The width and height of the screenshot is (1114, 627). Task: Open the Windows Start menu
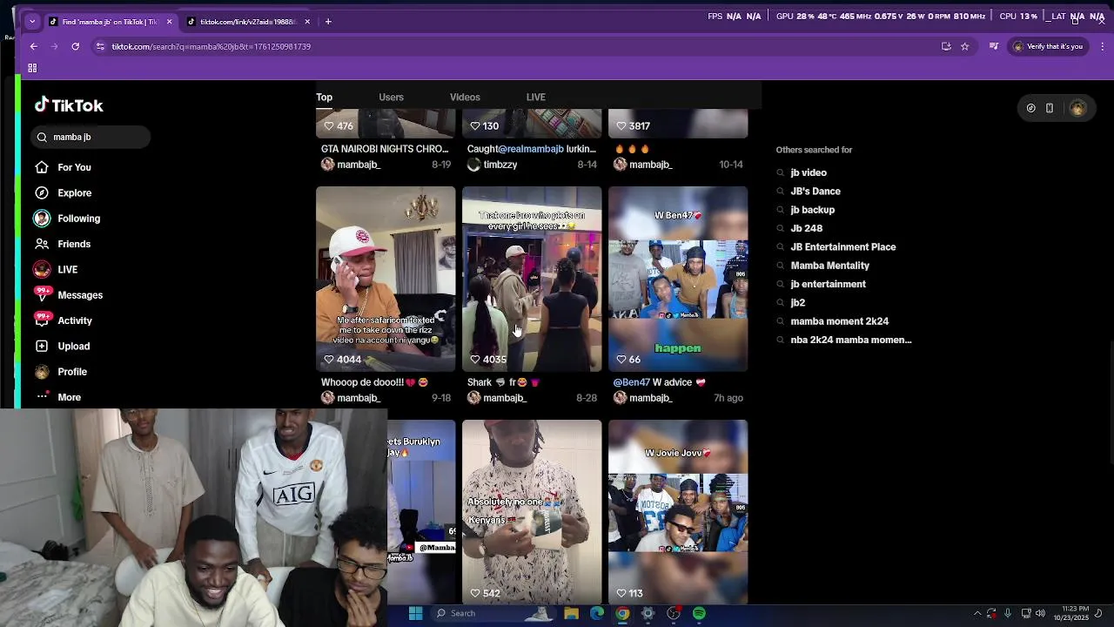pyautogui.click(x=416, y=614)
